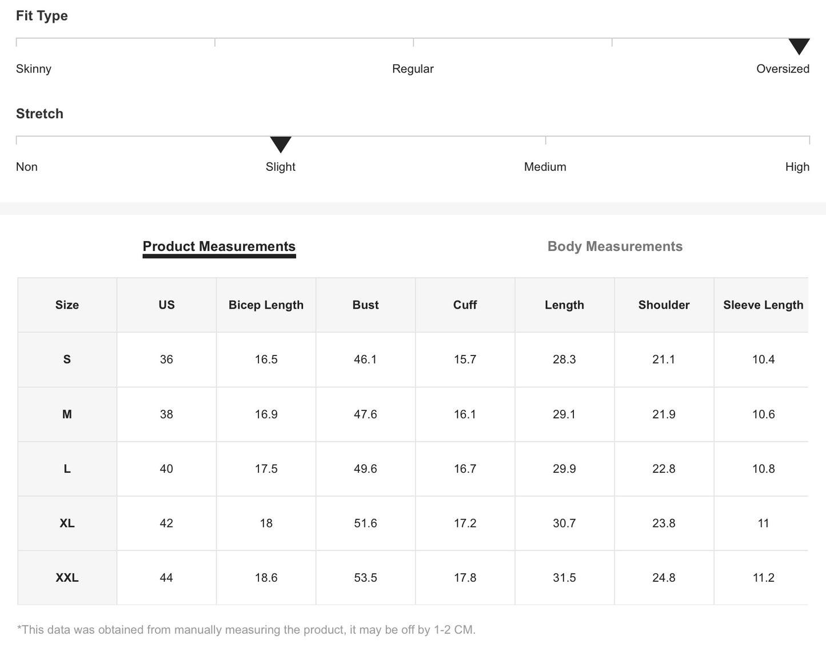The width and height of the screenshot is (826, 651).
Task: Click the Bicep Length column header
Action: click(x=266, y=305)
